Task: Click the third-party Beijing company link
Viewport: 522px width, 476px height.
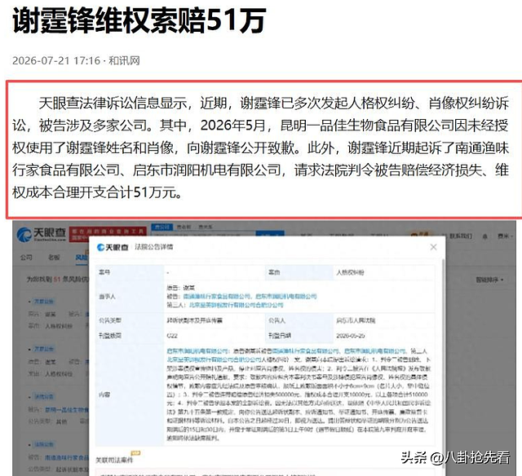Action: [236, 305]
